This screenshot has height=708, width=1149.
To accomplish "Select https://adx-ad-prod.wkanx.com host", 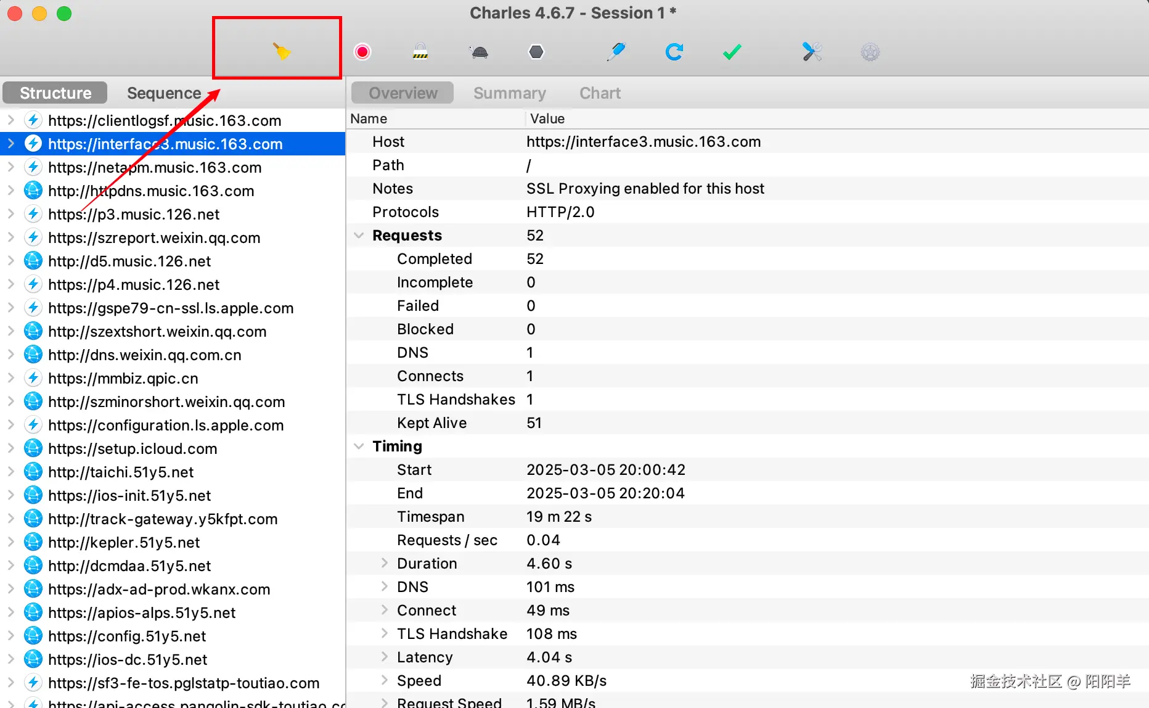I will click(159, 589).
